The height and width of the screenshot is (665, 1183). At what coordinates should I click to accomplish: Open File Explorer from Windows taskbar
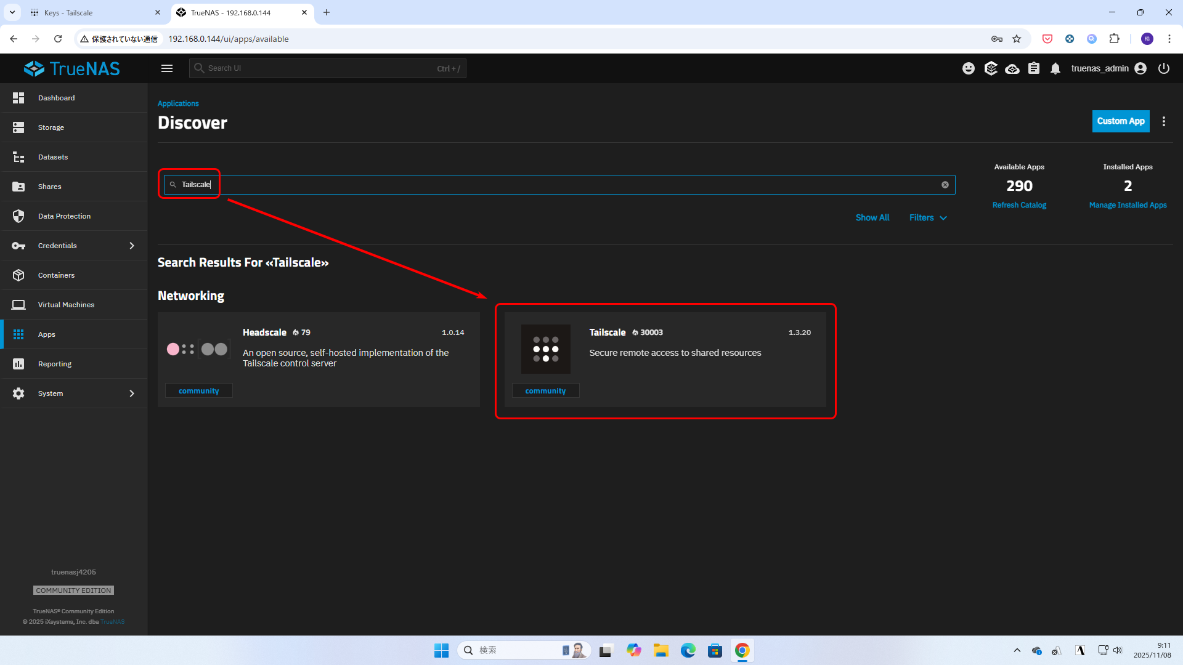pos(661,650)
